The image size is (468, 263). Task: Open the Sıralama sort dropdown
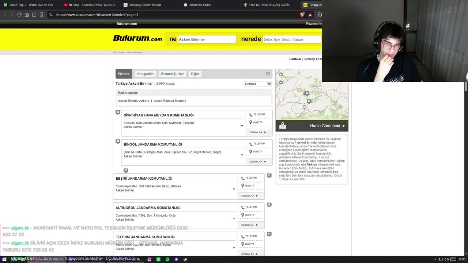point(258,84)
